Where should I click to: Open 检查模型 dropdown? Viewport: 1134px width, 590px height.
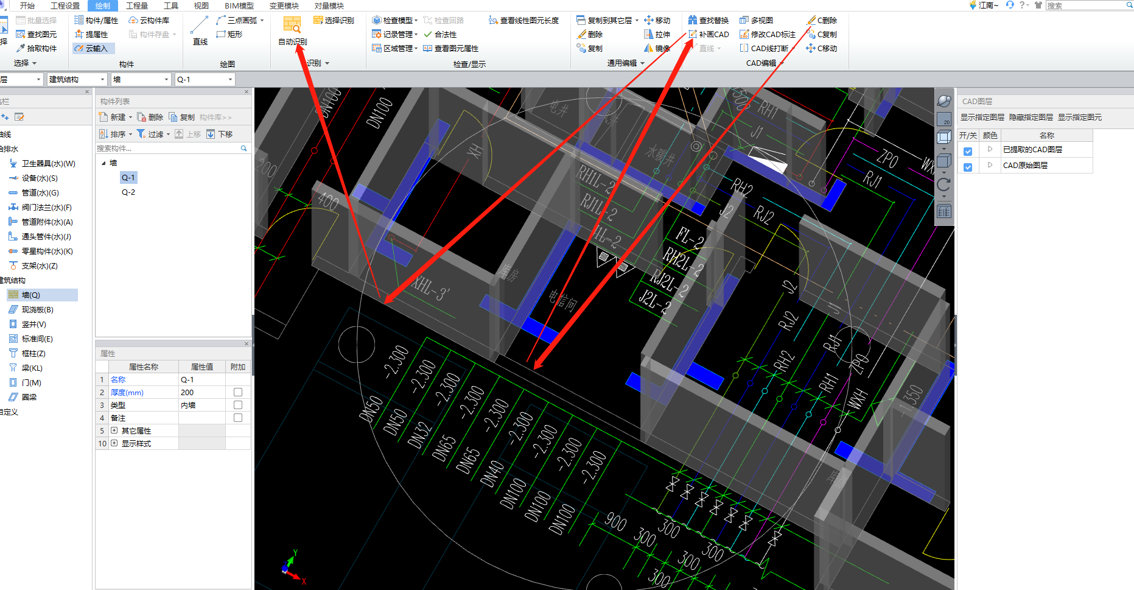click(x=395, y=20)
